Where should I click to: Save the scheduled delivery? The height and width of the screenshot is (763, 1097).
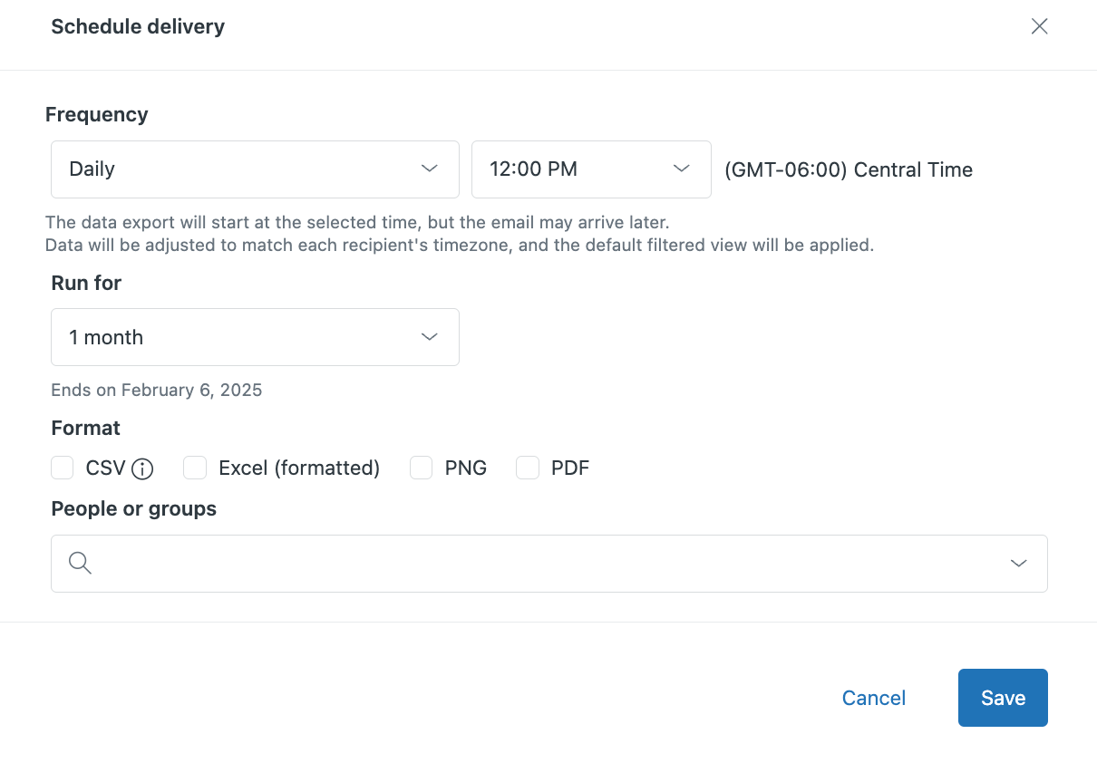pyautogui.click(x=1003, y=698)
